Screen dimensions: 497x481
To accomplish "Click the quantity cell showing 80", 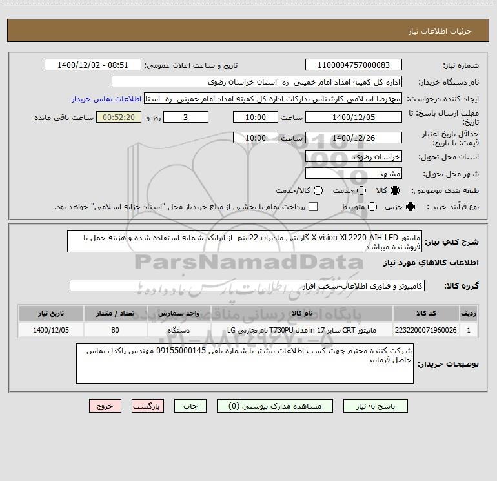I will 115,330.
